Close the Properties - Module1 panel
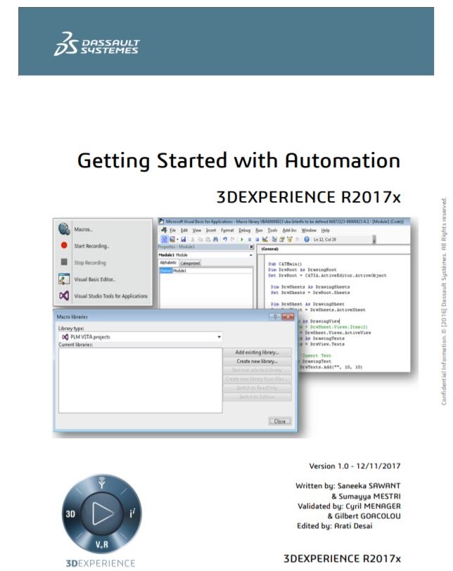The image size is (453, 571). coord(251,247)
